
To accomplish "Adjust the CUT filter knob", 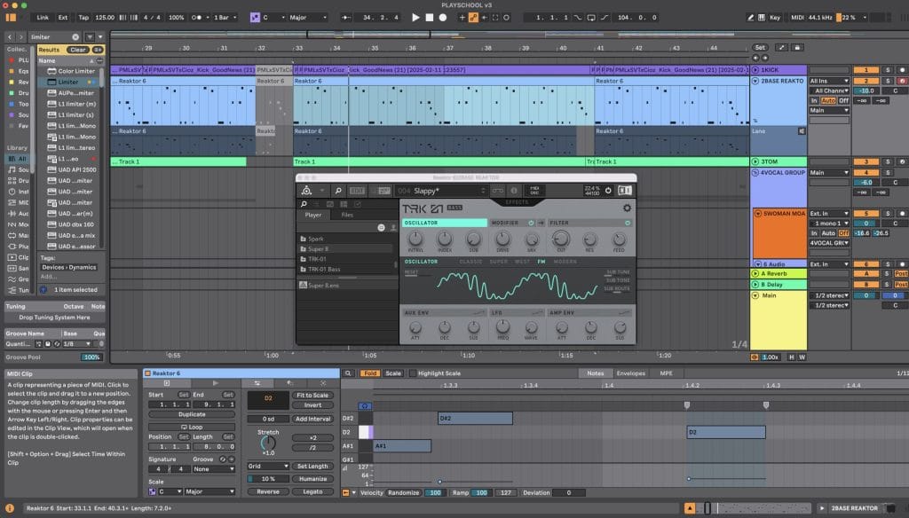I will [x=560, y=239].
